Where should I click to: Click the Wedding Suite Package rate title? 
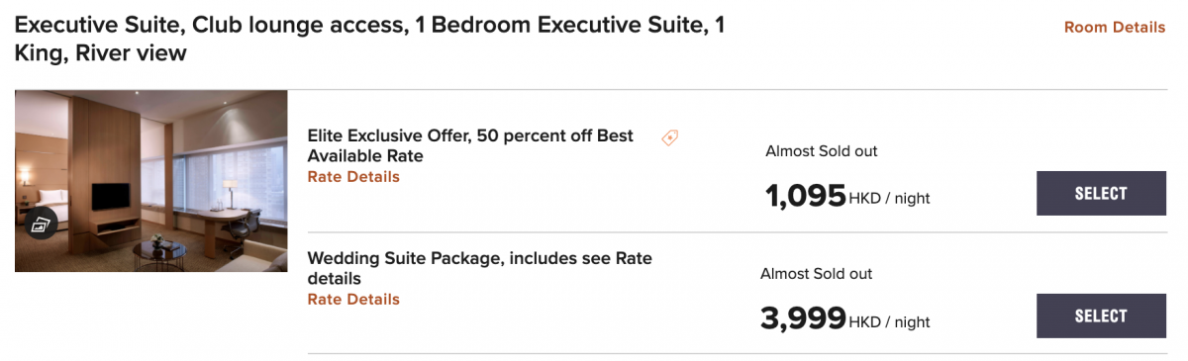coord(480,268)
